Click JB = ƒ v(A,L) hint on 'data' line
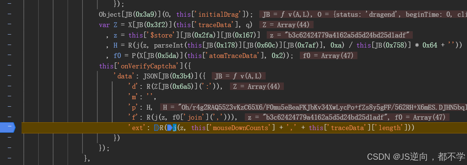Screen dimensions: 467x165 (238, 76)
